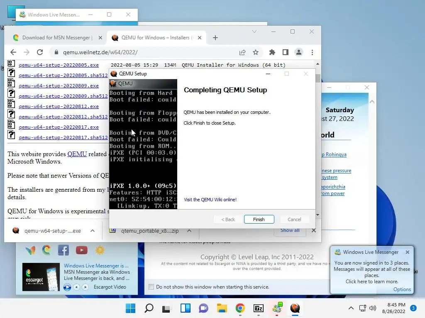Open a new Chrome tab
This screenshot has height=318, width=425.
coord(215,38)
